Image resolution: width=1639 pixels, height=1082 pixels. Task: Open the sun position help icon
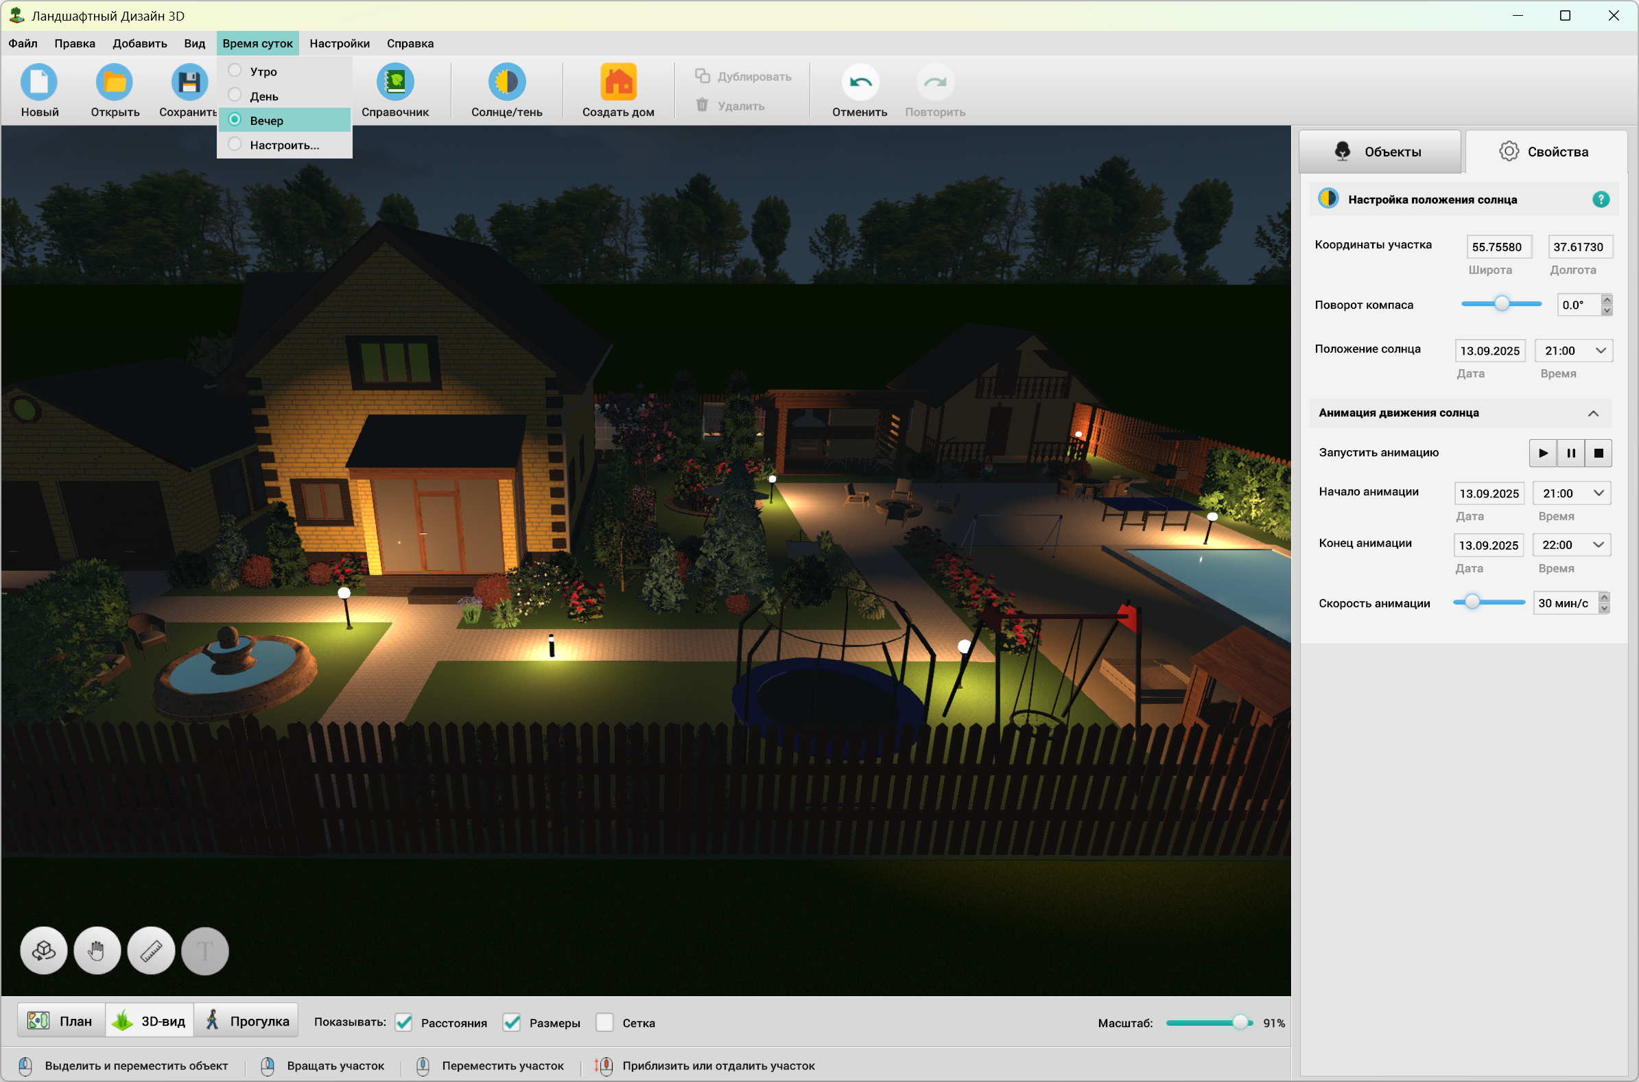tap(1601, 200)
